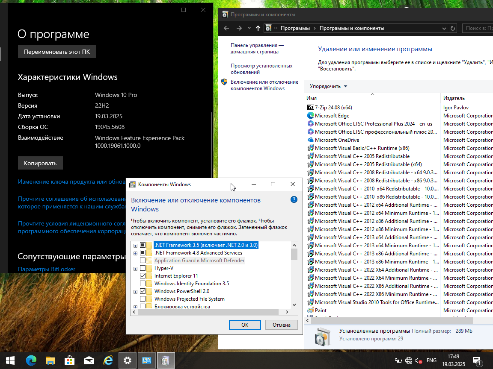
Task: Click the 7-Zip icon in programs list
Action: click(x=311, y=108)
